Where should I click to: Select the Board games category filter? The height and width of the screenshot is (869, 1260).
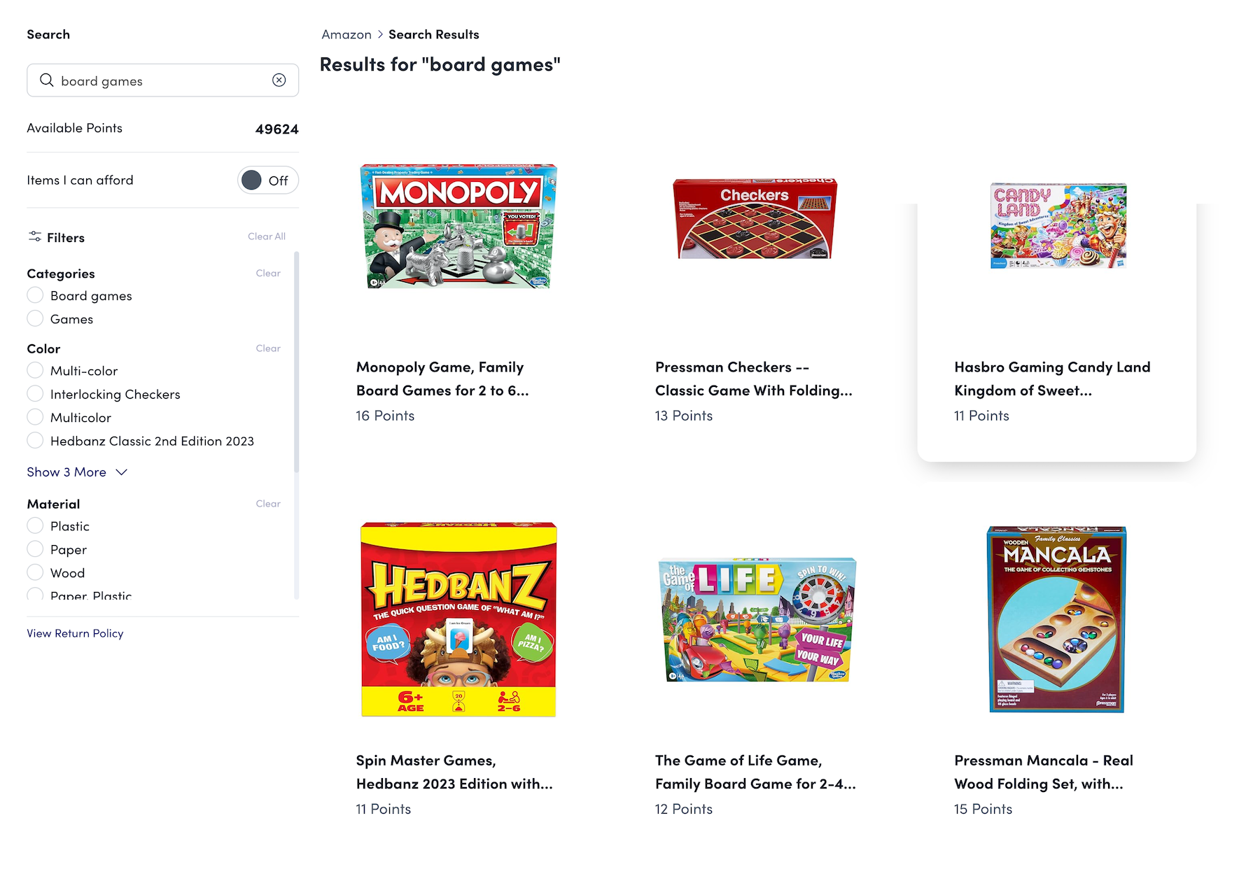click(35, 295)
